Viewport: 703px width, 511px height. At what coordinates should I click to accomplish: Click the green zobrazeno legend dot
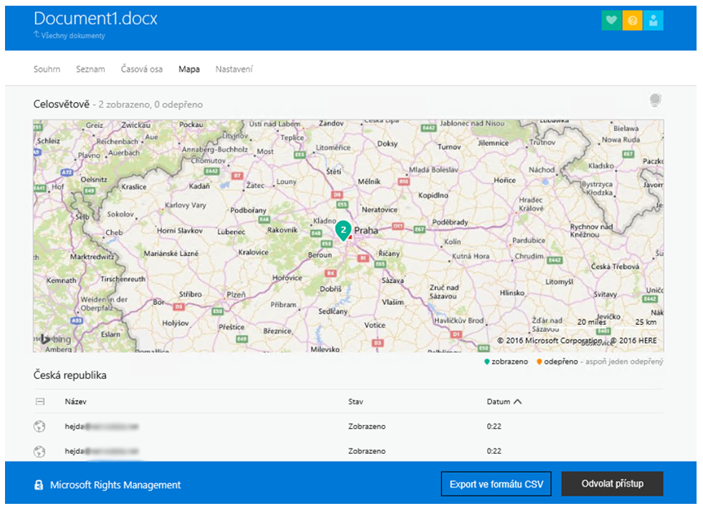[x=487, y=362]
